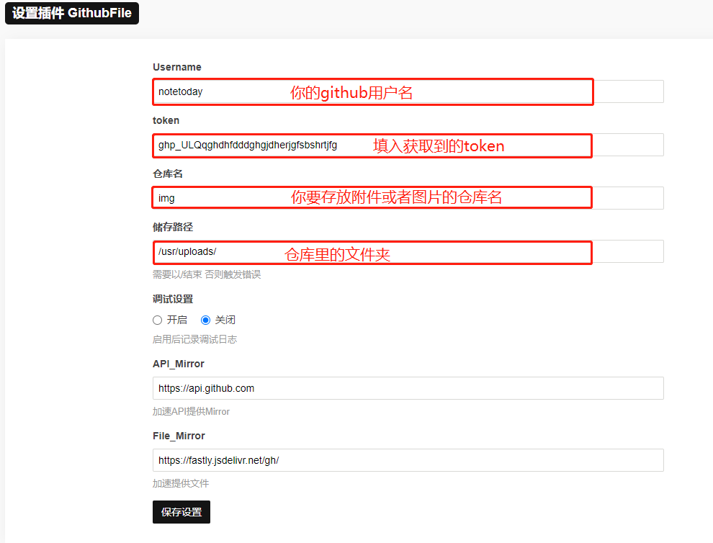Click the API_Mirror URL field
713x543 pixels.
[408, 388]
